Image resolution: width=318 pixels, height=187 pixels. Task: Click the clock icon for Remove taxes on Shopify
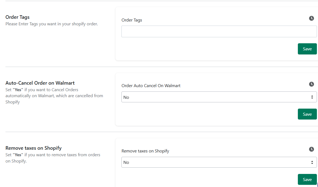(x=311, y=149)
